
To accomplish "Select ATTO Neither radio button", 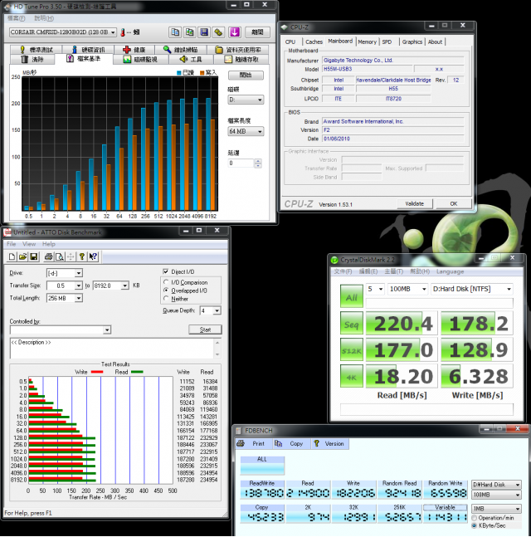I will click(167, 299).
